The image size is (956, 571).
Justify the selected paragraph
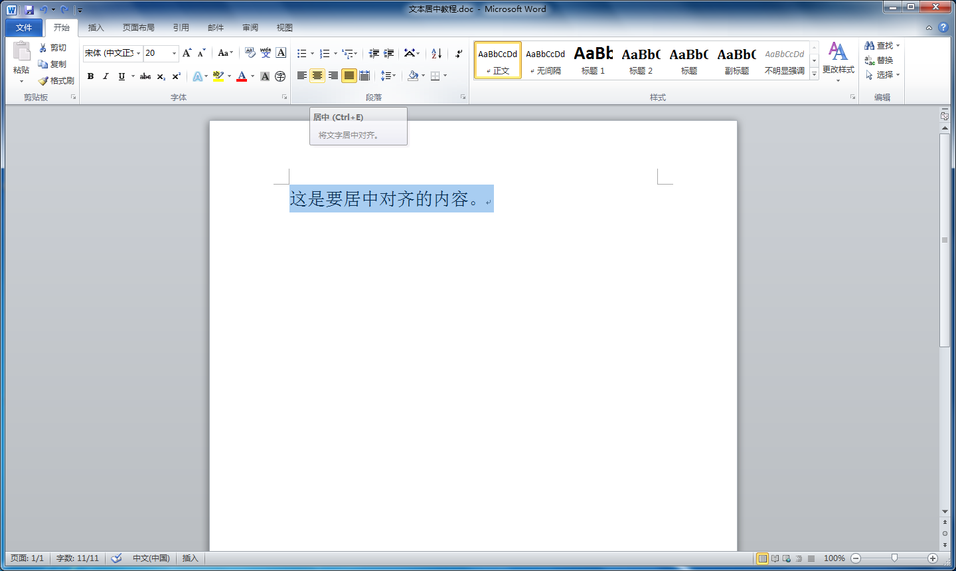349,76
